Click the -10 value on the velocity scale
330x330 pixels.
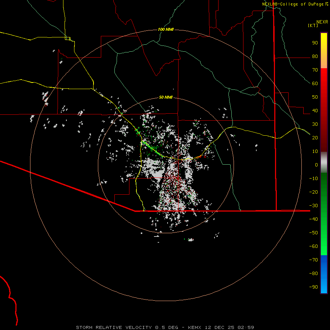point(313,179)
